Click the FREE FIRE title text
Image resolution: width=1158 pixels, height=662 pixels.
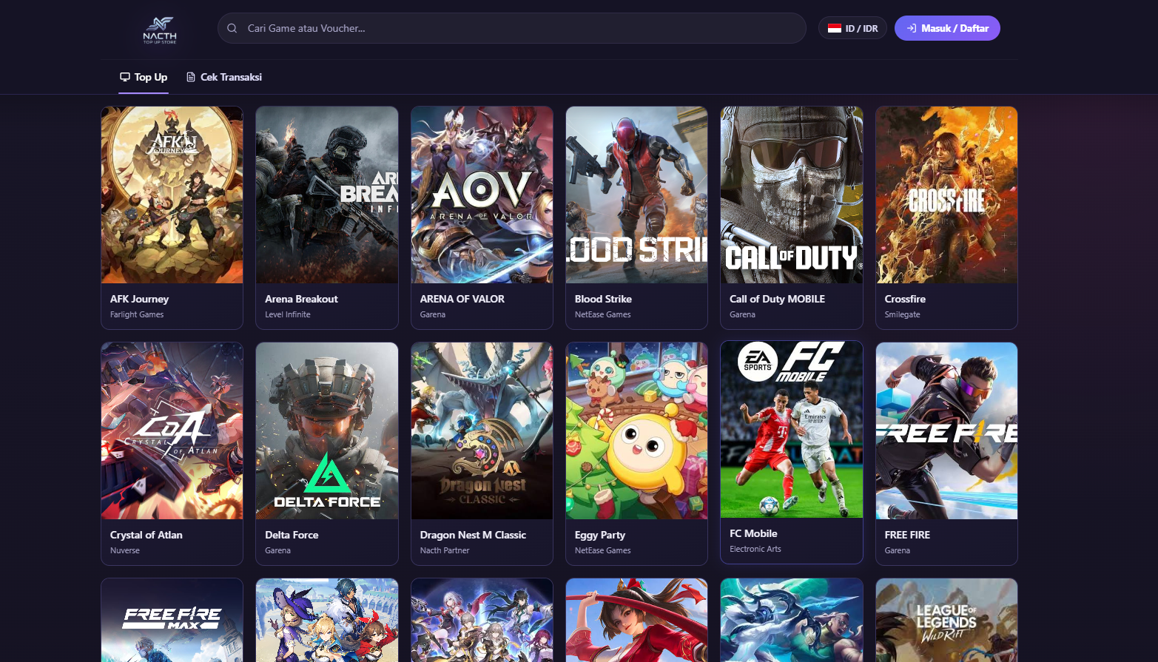pos(907,535)
